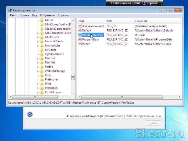Screen dimensions: 188x141
Task: Select the ProfileLoader tree key
Action: [53, 92]
